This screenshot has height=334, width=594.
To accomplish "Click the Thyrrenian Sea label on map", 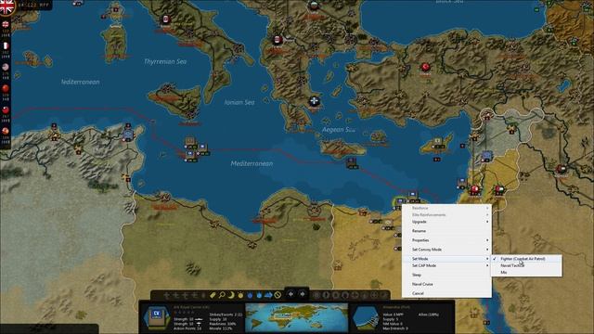I will click(165, 61).
